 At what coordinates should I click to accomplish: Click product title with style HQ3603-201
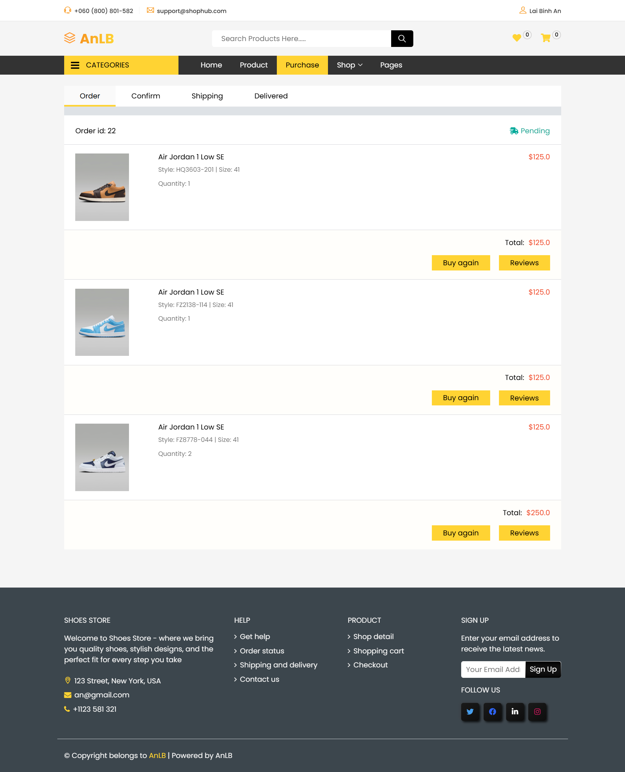pyautogui.click(x=191, y=157)
